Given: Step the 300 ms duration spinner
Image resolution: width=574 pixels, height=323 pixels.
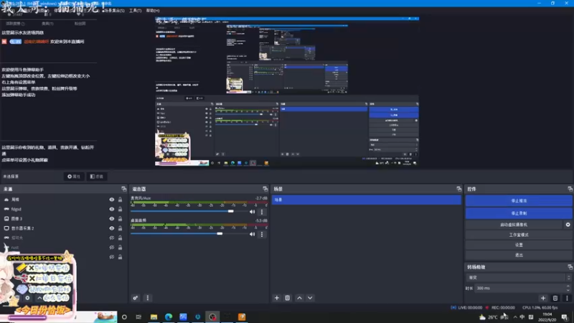Looking at the screenshot, I should (568, 289).
